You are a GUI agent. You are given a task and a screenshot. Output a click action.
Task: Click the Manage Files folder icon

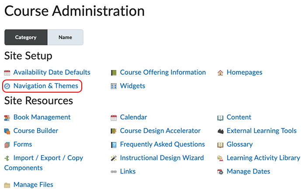pos(7,185)
